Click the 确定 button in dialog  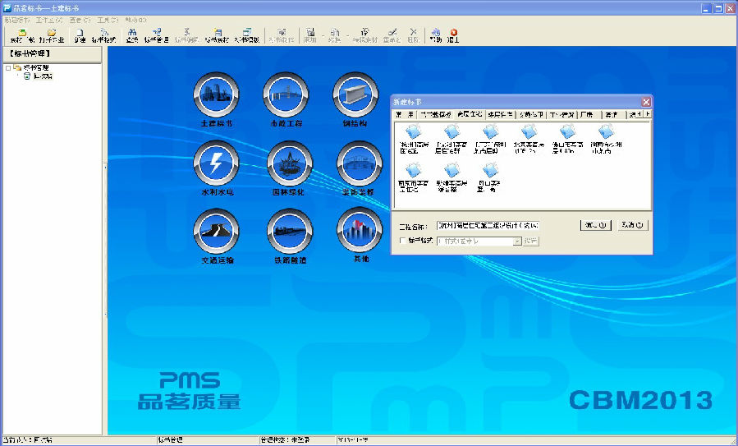[x=596, y=225]
